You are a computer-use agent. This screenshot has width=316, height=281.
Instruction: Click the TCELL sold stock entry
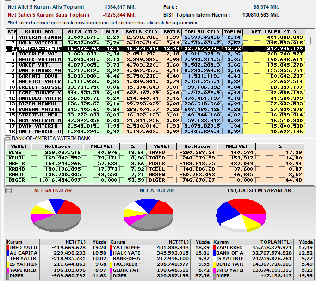(225, 169)
